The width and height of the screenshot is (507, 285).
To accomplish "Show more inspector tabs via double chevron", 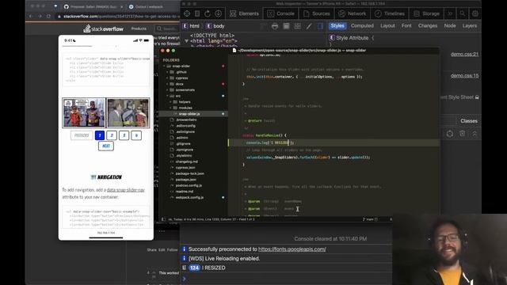I will click(450, 13).
